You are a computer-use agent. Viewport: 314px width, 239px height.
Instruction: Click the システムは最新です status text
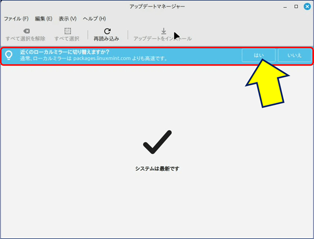(x=157, y=169)
